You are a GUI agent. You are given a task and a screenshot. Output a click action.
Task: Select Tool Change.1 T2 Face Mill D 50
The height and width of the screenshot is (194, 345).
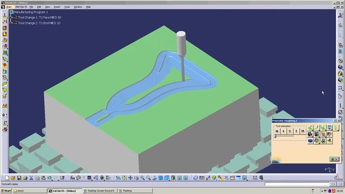(x=39, y=17)
